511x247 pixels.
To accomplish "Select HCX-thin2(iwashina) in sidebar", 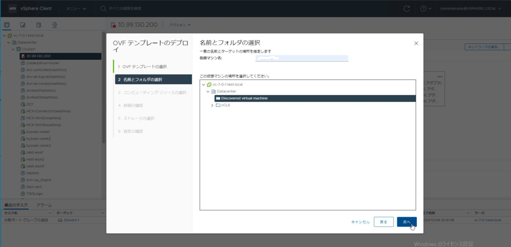I will click(x=44, y=118).
